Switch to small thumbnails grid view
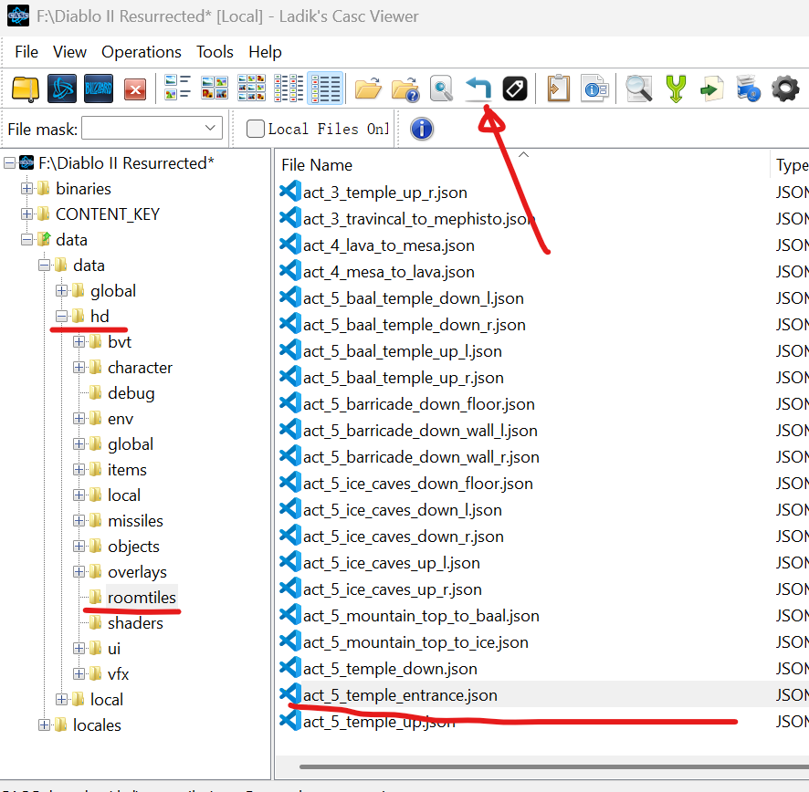The image size is (809, 792). click(251, 88)
